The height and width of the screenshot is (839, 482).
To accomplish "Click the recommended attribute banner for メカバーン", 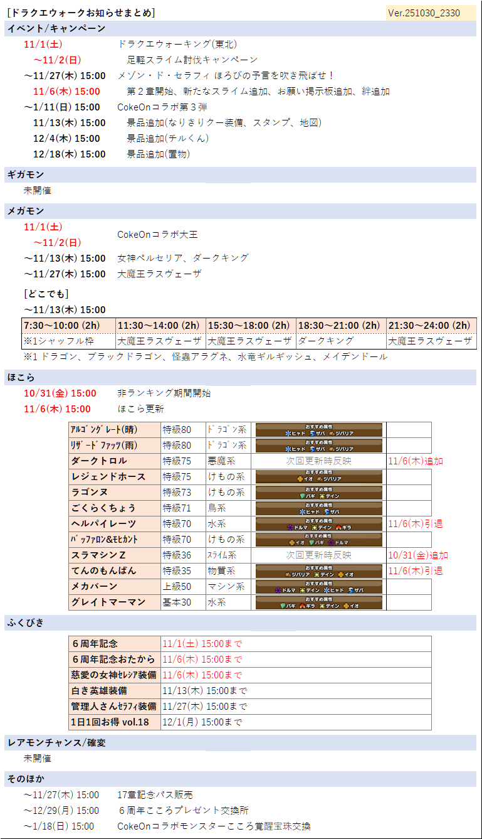I will (x=318, y=587).
